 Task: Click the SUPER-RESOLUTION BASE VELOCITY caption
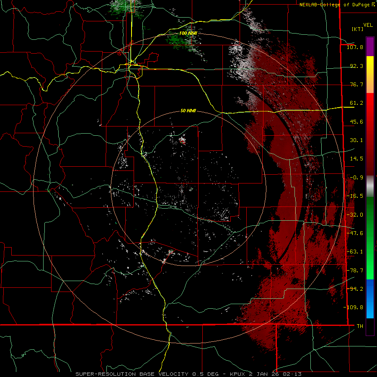[132, 374]
